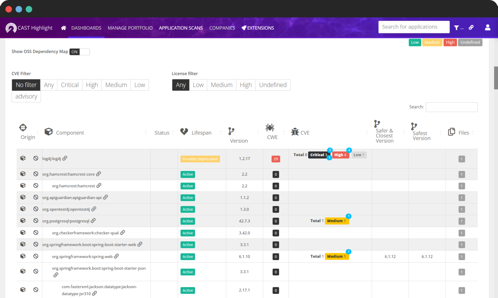Click the Medium CVE badge for postgresql
The width and height of the screenshot is (498, 298).
[x=337, y=221]
